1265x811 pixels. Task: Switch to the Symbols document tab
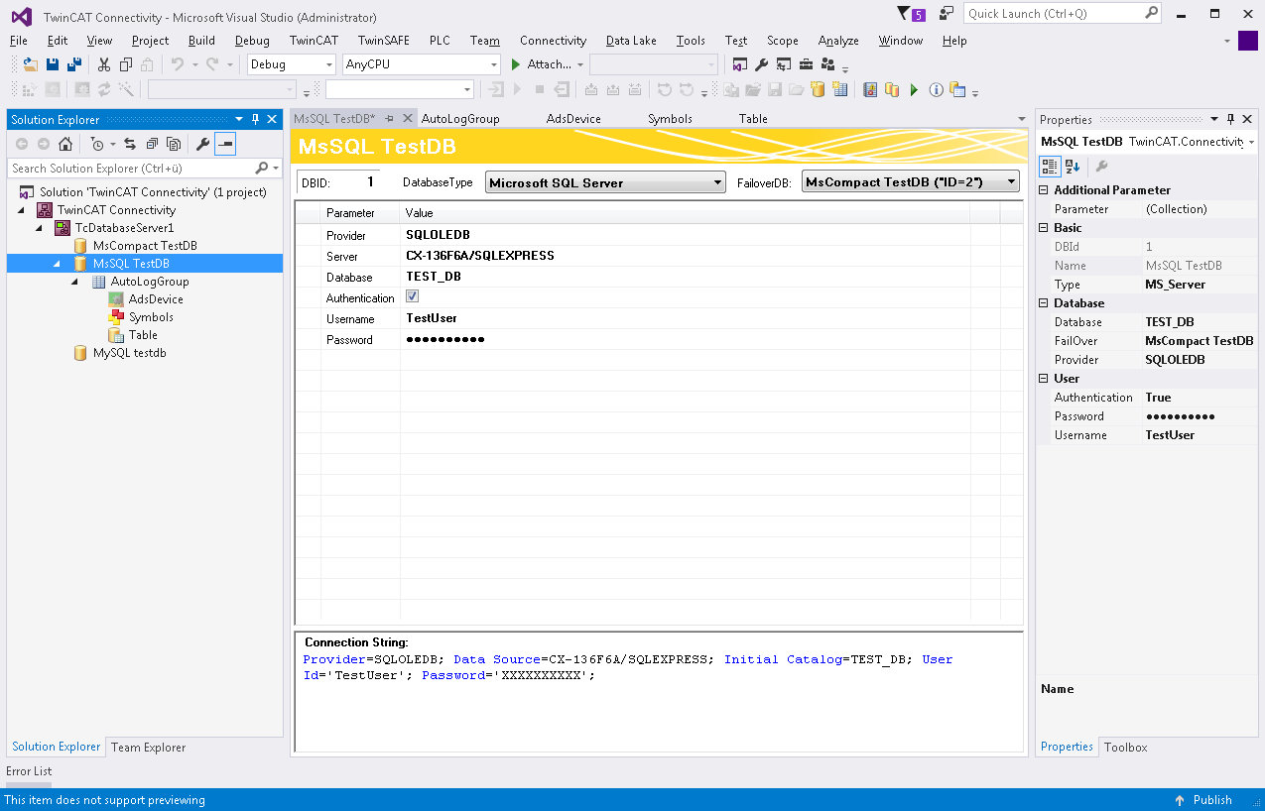[671, 119]
